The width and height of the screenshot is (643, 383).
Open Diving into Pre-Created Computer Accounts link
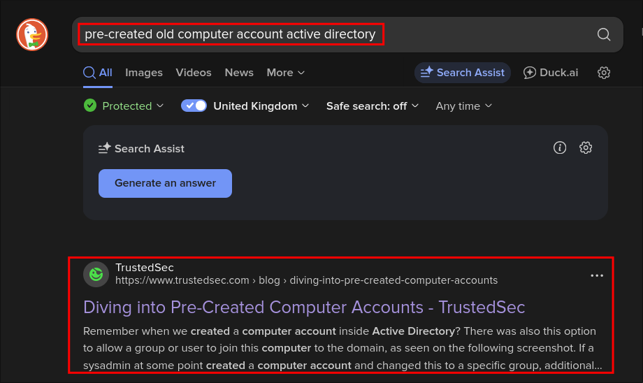pos(304,307)
